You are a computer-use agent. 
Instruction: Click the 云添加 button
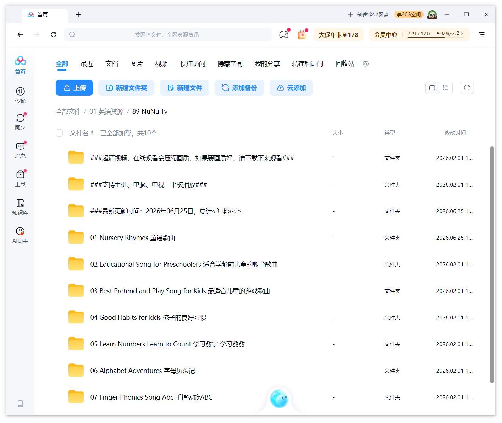291,88
